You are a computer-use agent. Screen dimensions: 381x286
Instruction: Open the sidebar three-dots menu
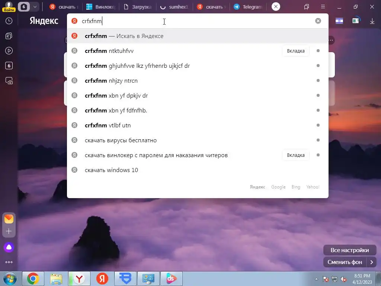click(9, 262)
